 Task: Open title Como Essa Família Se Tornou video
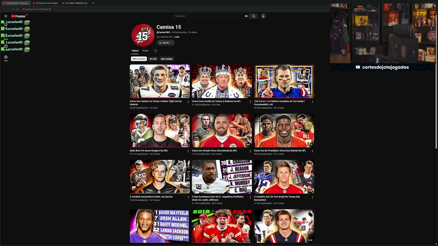pos(216,101)
